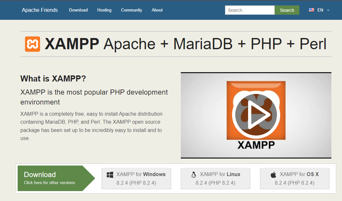Screen dimensions: 342x201
Task: Open the About menu
Action: click(x=157, y=10)
